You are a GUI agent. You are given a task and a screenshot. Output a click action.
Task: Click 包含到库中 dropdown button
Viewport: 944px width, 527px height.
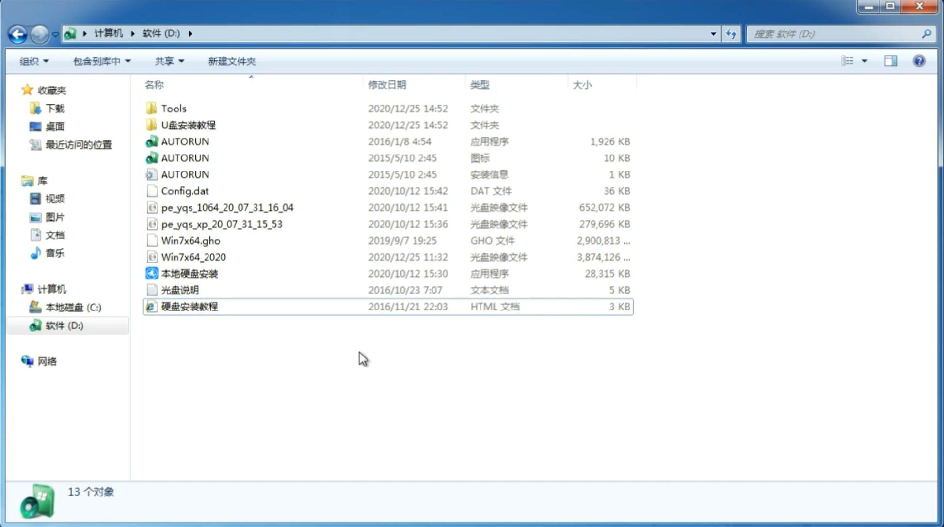pos(100,60)
